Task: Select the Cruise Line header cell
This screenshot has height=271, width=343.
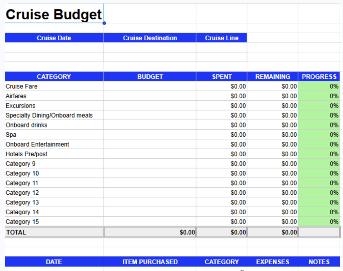Action: pos(221,38)
